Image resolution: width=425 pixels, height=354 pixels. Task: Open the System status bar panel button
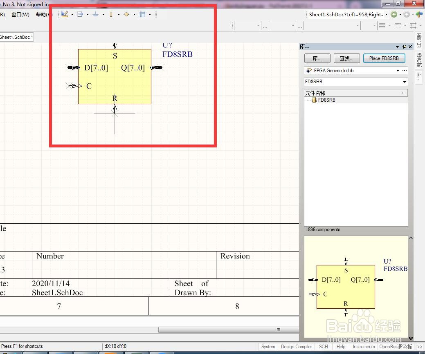(268, 347)
